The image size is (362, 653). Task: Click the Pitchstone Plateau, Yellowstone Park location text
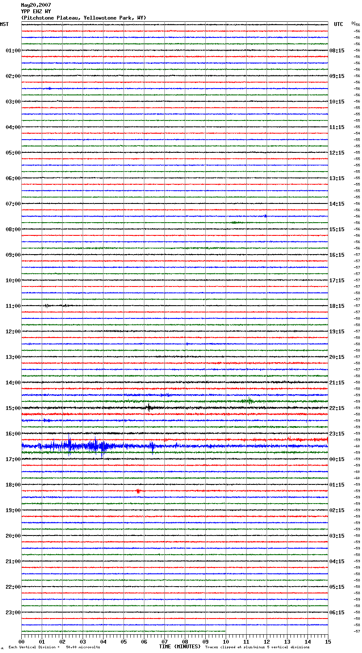pyautogui.click(x=83, y=18)
